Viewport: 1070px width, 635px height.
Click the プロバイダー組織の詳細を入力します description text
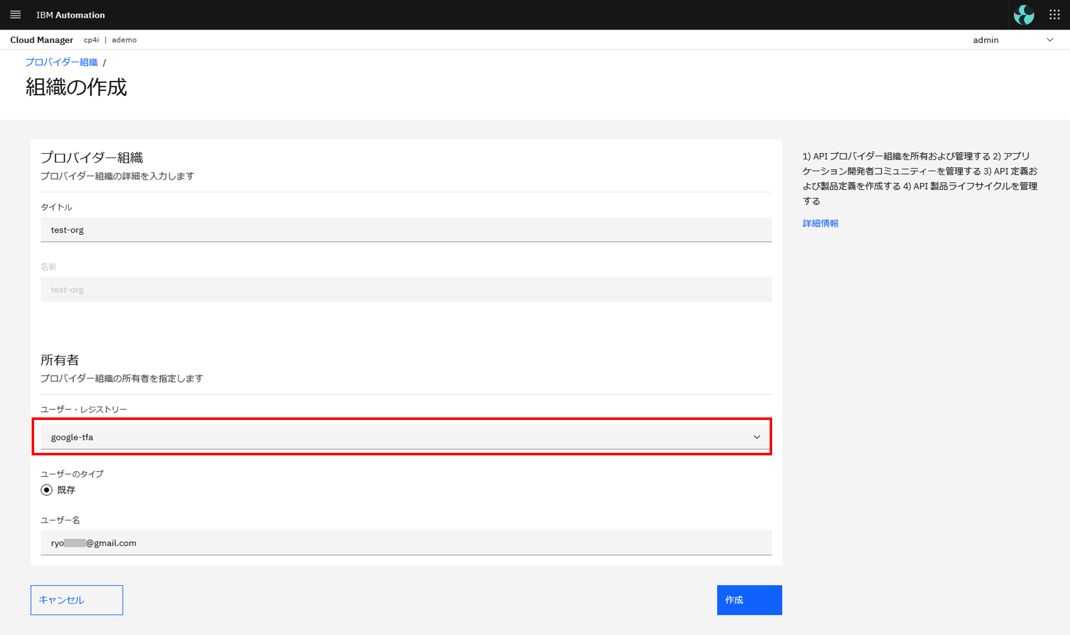pyautogui.click(x=118, y=176)
